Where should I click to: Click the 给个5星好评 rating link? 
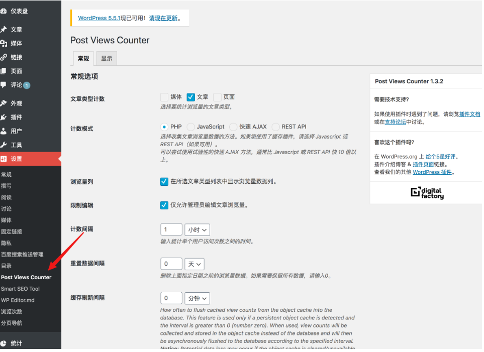(440, 157)
